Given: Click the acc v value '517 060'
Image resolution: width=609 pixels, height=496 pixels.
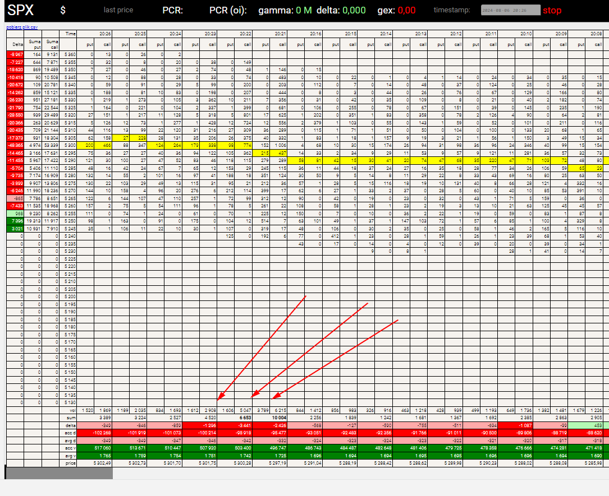Looking at the screenshot, I should [x=94, y=448].
